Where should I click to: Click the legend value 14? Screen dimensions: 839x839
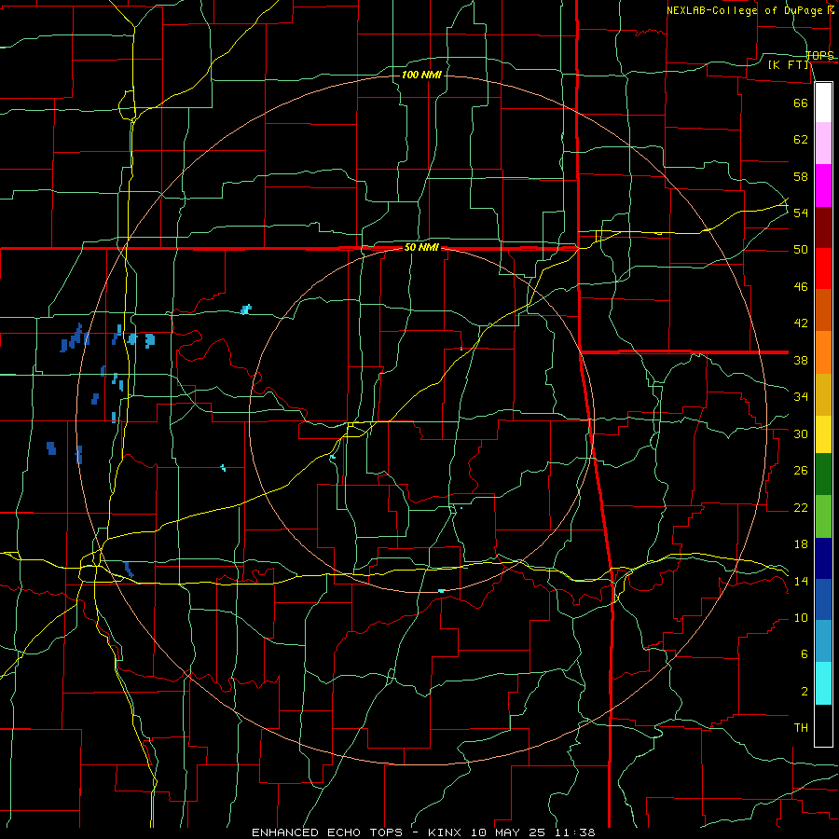(801, 581)
